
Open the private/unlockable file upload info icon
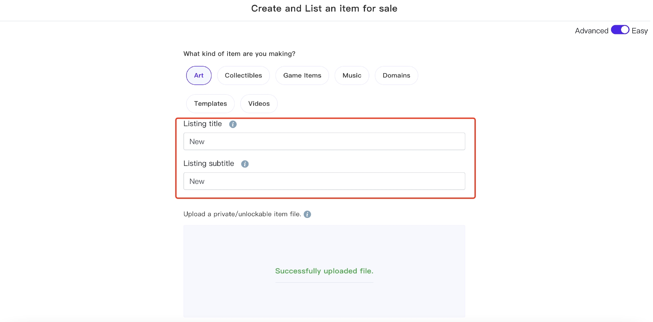click(307, 214)
